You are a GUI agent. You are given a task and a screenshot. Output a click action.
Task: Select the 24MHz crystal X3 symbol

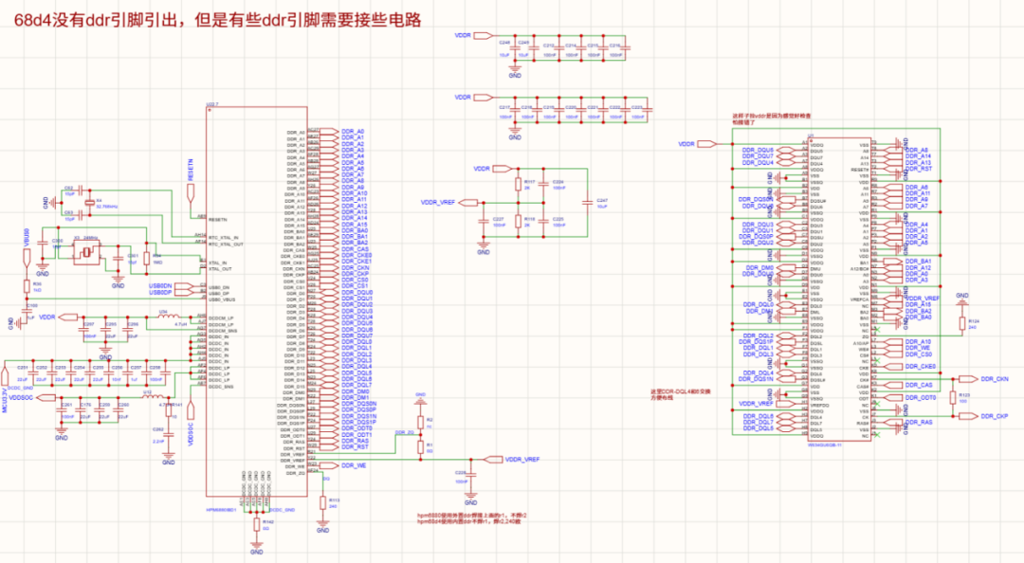(86, 252)
